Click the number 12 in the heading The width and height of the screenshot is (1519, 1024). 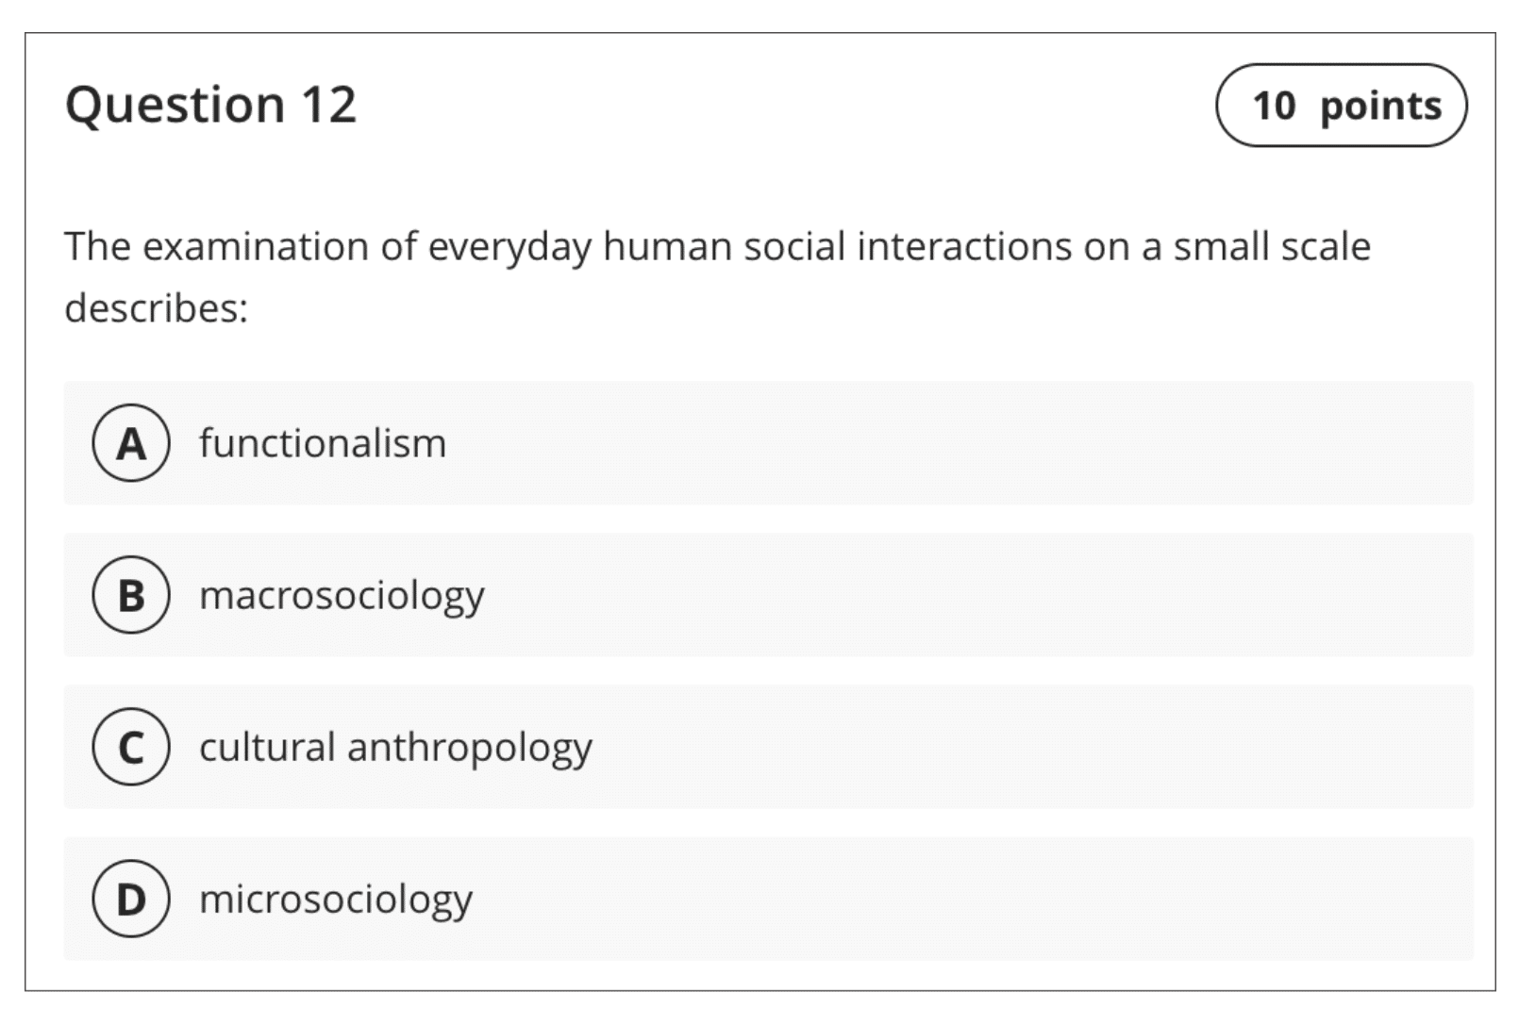click(328, 104)
